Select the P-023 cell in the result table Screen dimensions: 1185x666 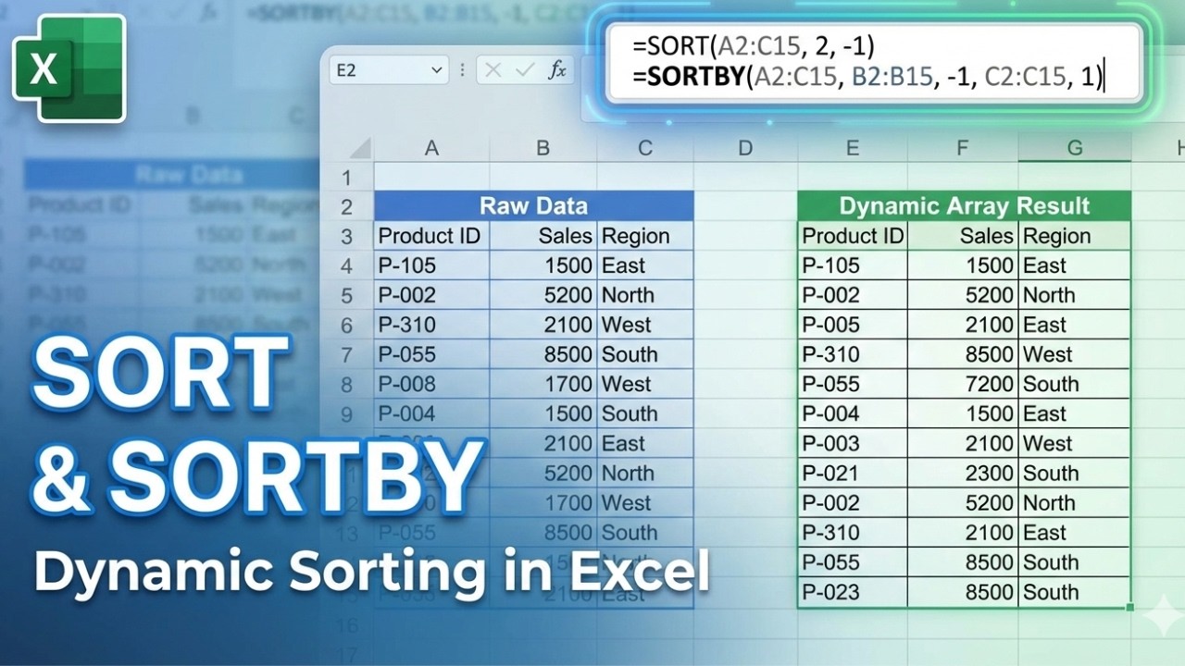click(x=853, y=592)
